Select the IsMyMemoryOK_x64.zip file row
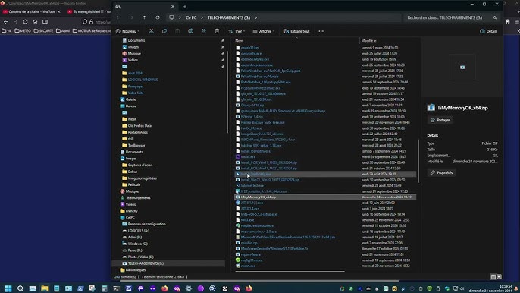Image resolution: width=520 pixels, height=293 pixels. pos(325,197)
